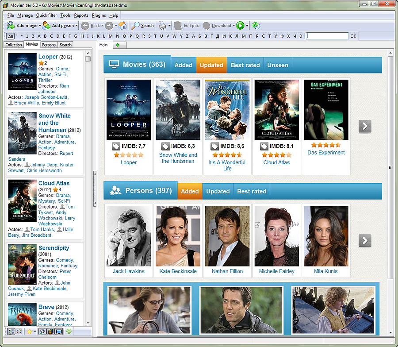The width and height of the screenshot is (398, 347).
Task: Click the printer icon in the toolbar
Action: pyautogui.click(x=163, y=26)
